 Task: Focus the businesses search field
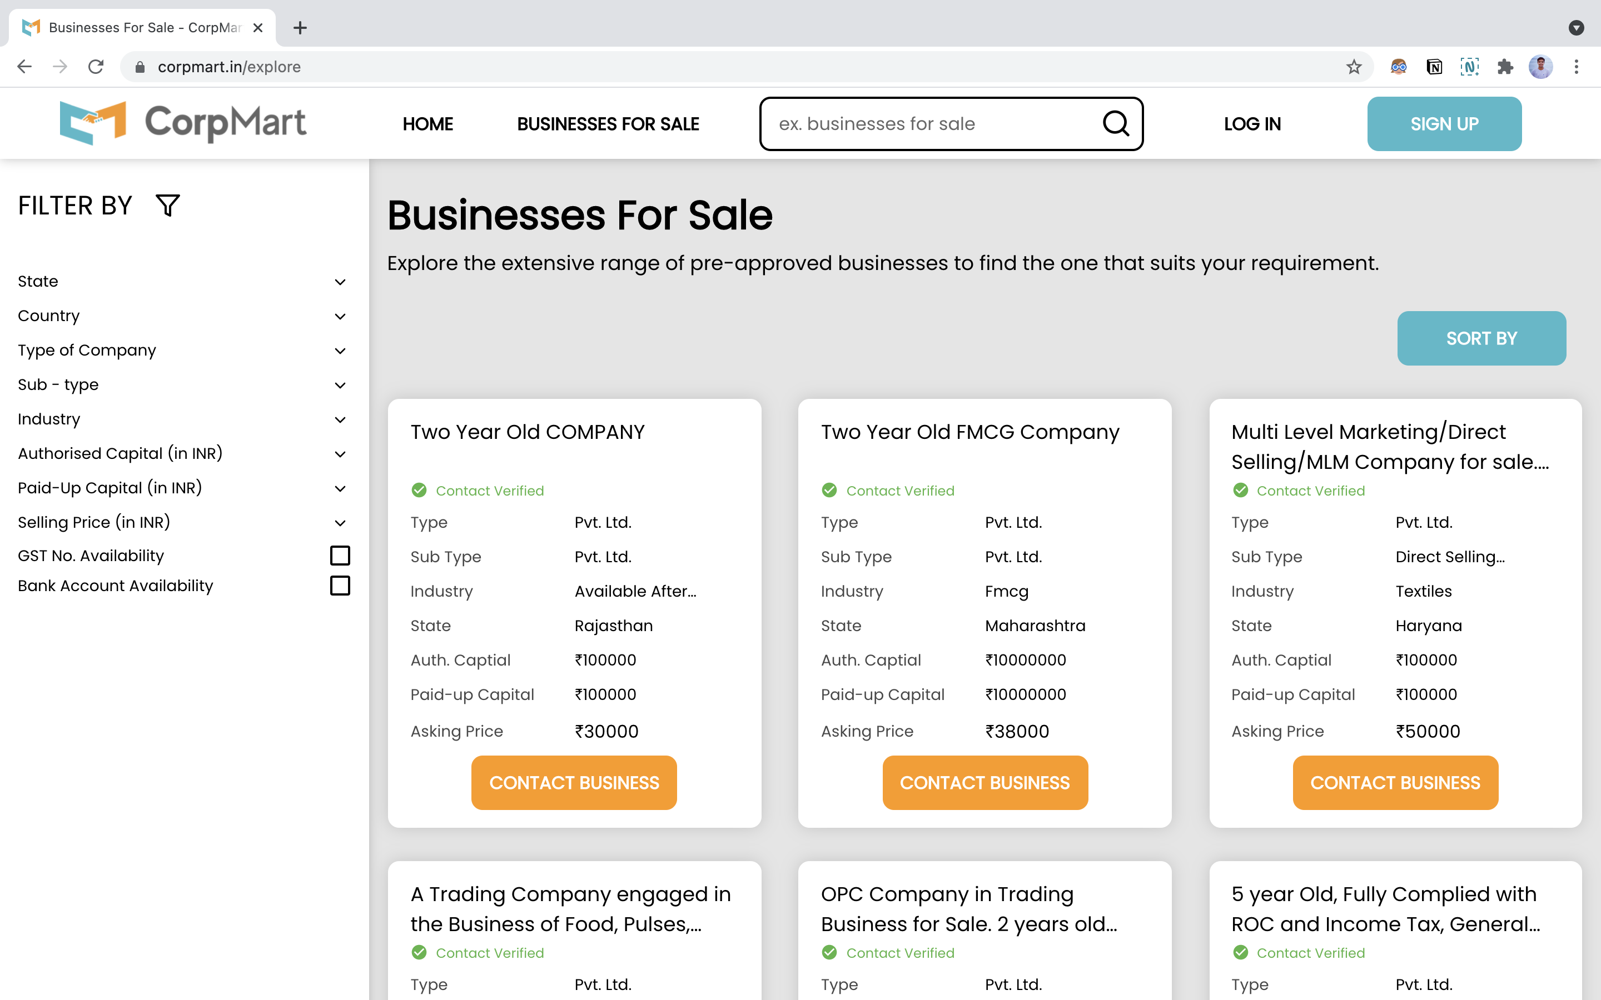coord(926,124)
